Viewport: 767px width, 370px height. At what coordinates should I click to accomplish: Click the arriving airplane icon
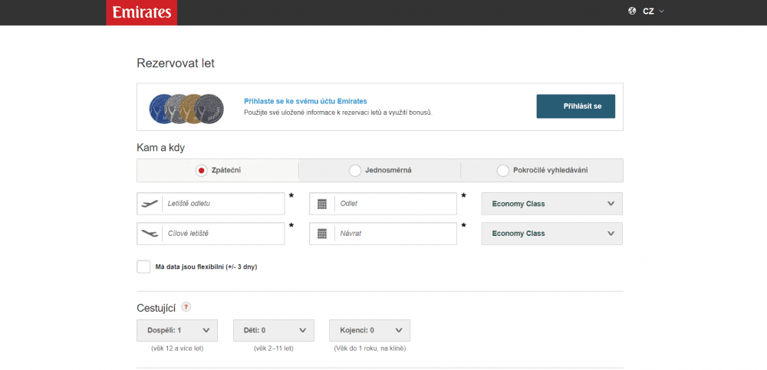click(x=150, y=233)
